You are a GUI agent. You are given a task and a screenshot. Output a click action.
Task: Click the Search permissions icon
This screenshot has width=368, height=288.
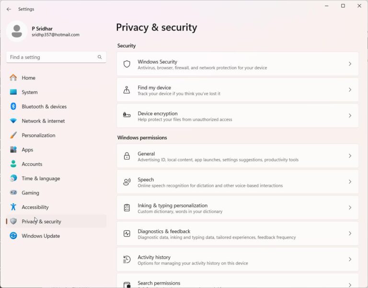pyautogui.click(x=126, y=285)
